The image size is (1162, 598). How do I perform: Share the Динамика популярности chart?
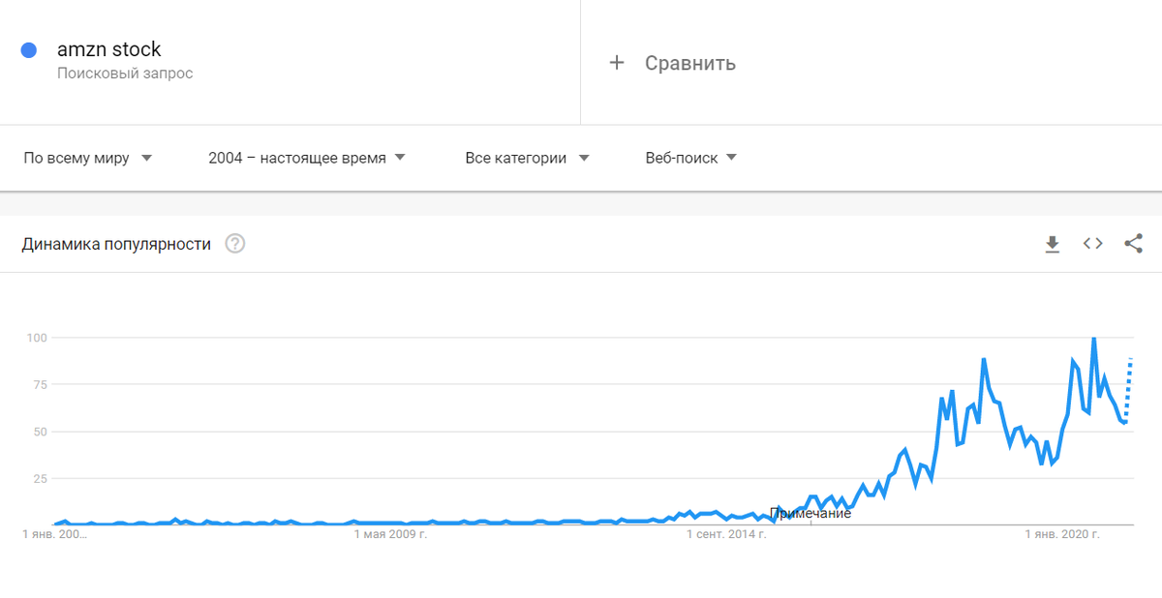(x=1134, y=244)
